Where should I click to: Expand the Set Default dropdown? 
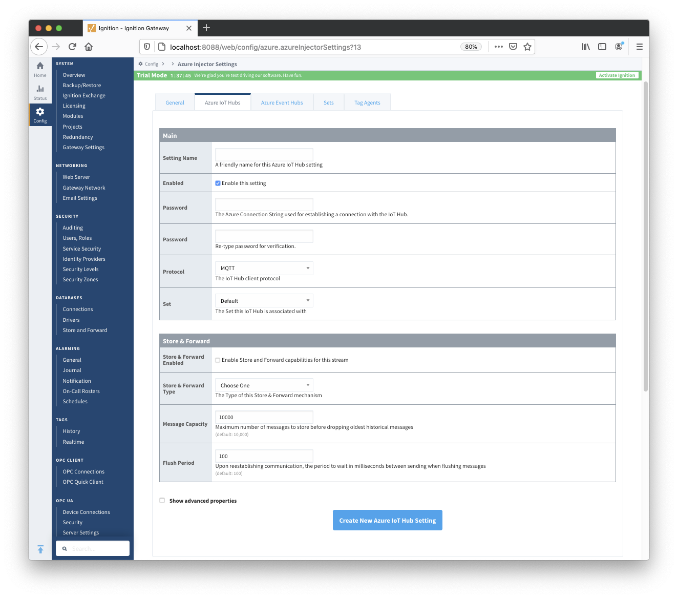(264, 301)
